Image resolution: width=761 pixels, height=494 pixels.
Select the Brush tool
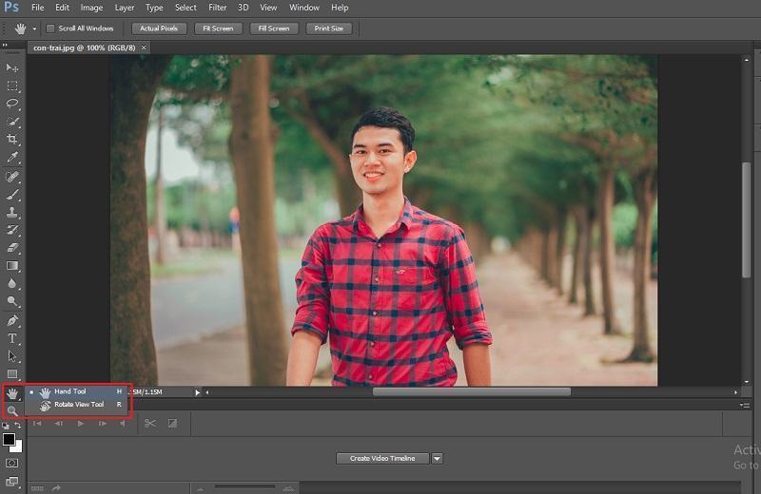(12, 195)
